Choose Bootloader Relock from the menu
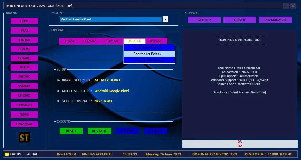The image size is (301, 160). (x=149, y=54)
